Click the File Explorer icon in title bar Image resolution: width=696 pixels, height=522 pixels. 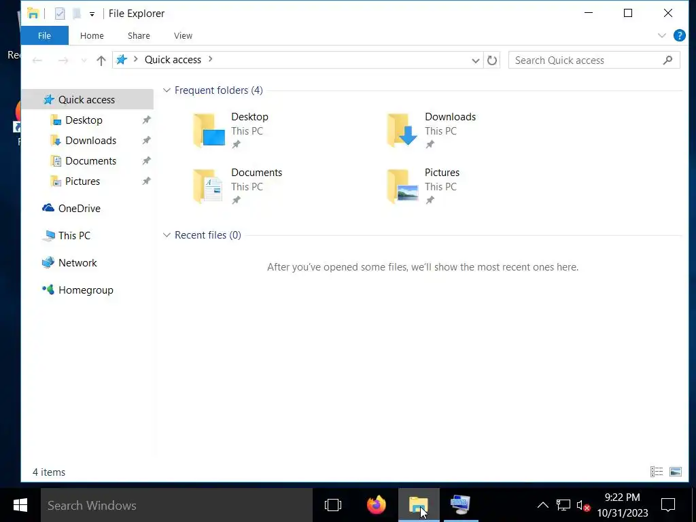tap(33, 14)
